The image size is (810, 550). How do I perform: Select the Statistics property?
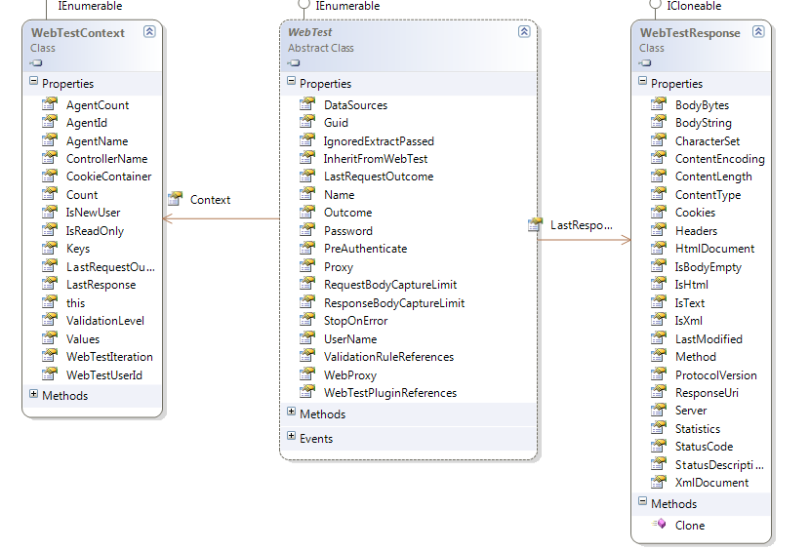pyautogui.click(x=698, y=429)
